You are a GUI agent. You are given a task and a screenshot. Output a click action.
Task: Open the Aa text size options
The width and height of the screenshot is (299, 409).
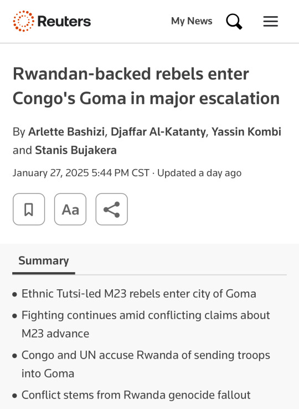[70, 209]
